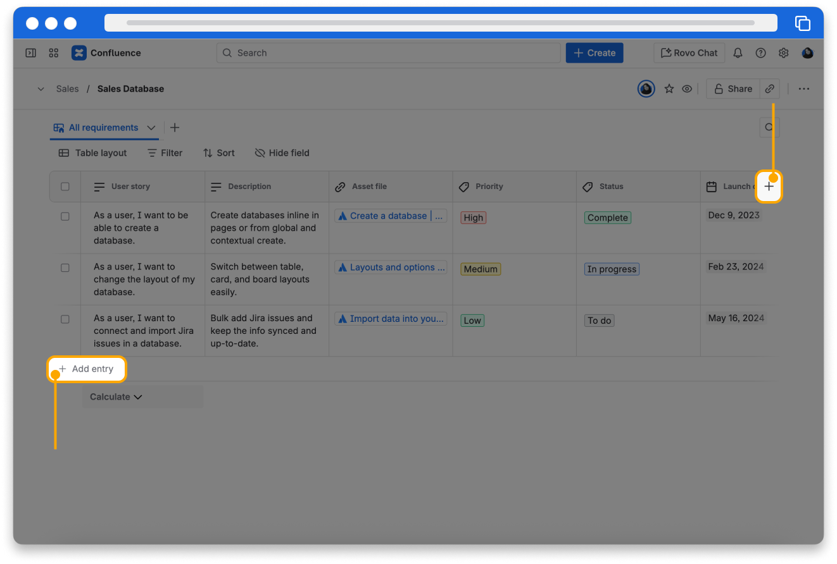The height and width of the screenshot is (564, 837).
Task: Click the Add entry button
Action: (x=87, y=369)
